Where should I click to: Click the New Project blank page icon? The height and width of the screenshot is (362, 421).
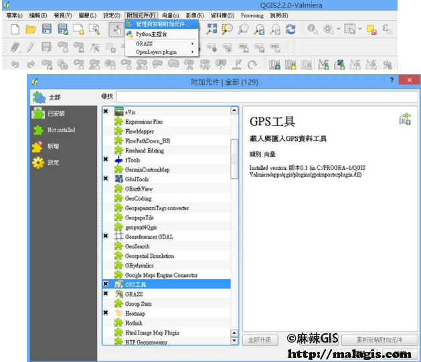pos(15,29)
